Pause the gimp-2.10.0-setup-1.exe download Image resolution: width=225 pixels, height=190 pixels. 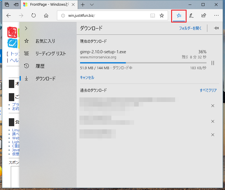212,63
